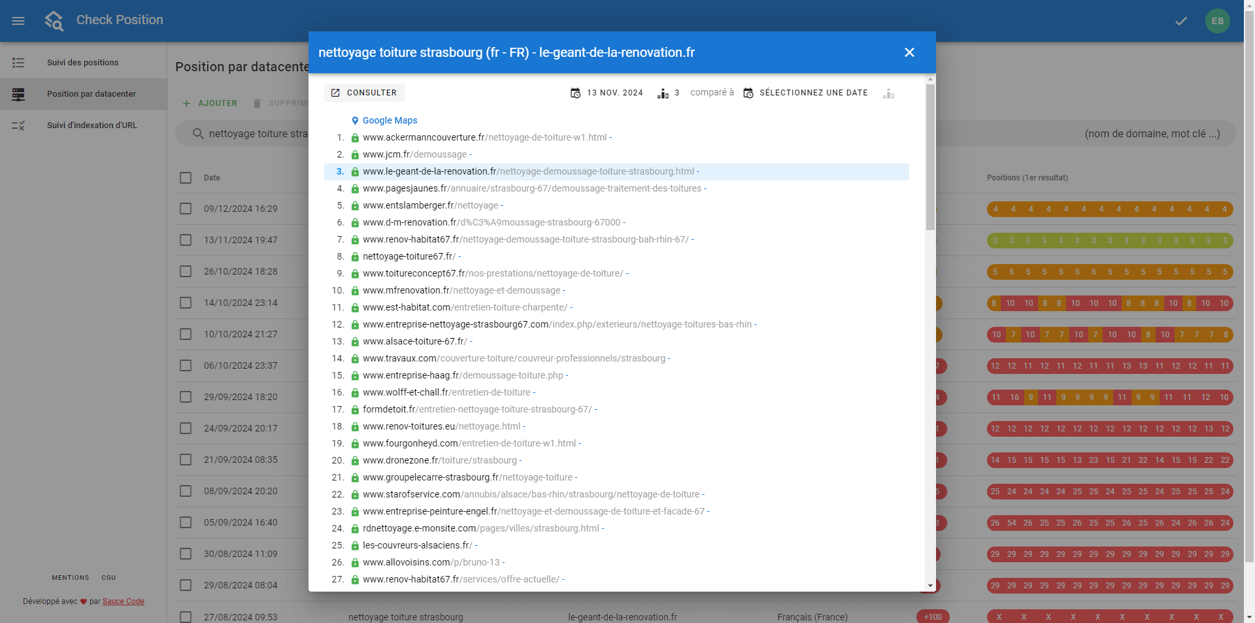Click Positions (1er resultat) column header
This screenshot has height=623, width=1255.
(1028, 178)
